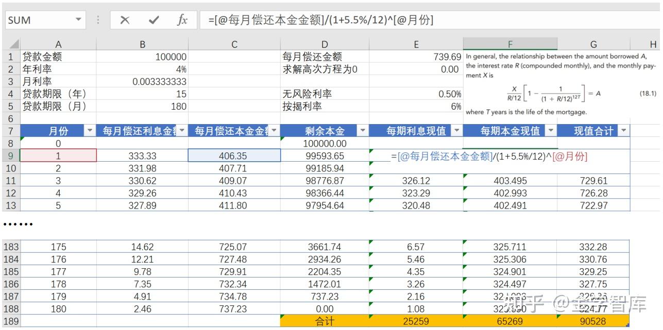Open the filter dropdown on 每月偿还本金金额 column
This screenshot has height=330, width=663.
click(275, 130)
